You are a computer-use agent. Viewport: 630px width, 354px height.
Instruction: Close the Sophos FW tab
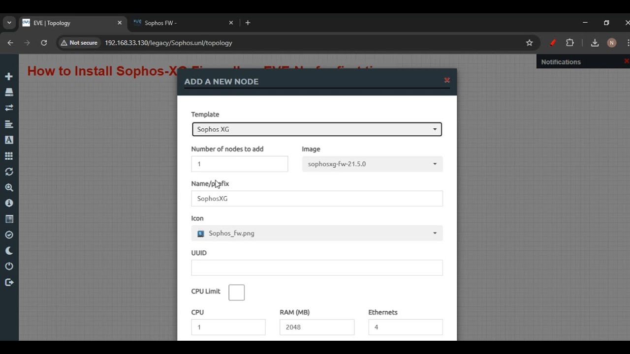231,23
